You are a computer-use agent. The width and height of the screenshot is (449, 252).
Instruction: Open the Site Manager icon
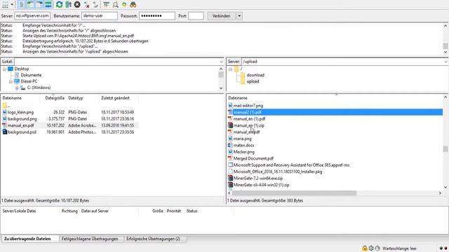(5, 5)
